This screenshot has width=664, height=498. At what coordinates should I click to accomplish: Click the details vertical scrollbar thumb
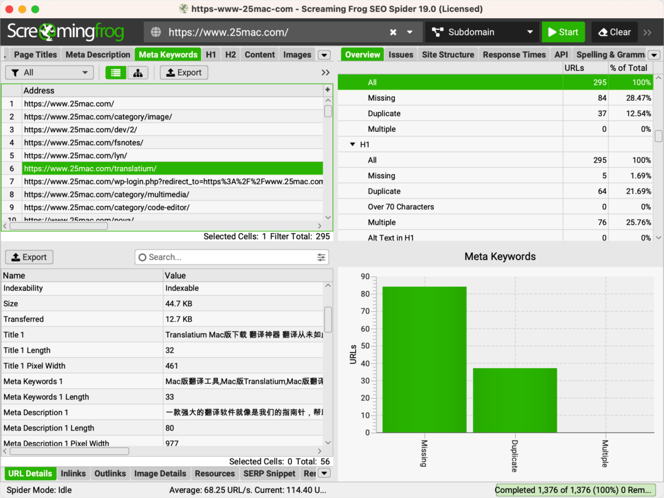[x=328, y=320]
